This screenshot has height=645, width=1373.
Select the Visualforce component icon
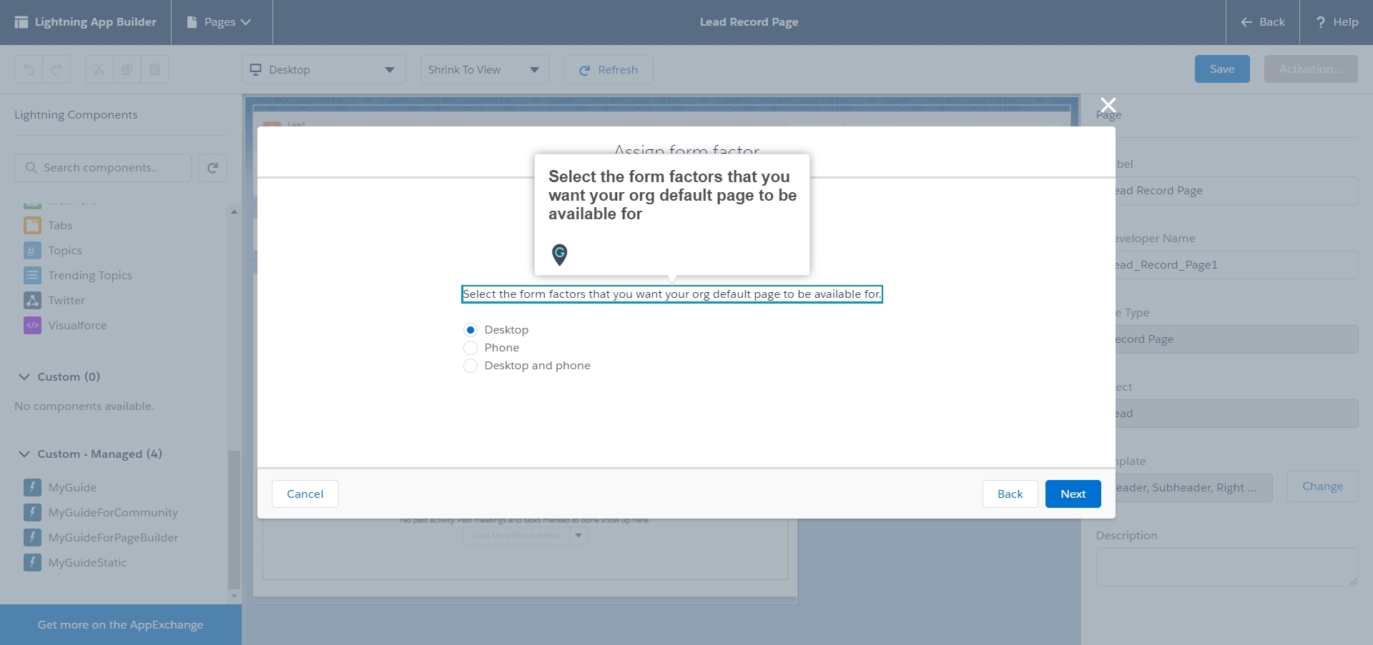click(x=32, y=326)
